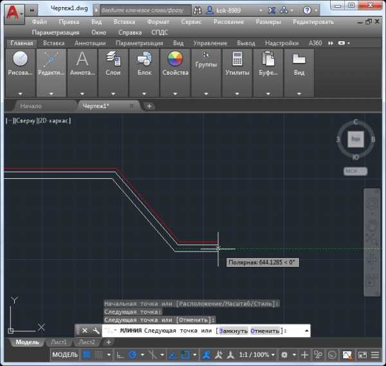Open the Формат menu
The width and height of the screenshot is (386, 366).
pyautogui.click(x=158, y=22)
